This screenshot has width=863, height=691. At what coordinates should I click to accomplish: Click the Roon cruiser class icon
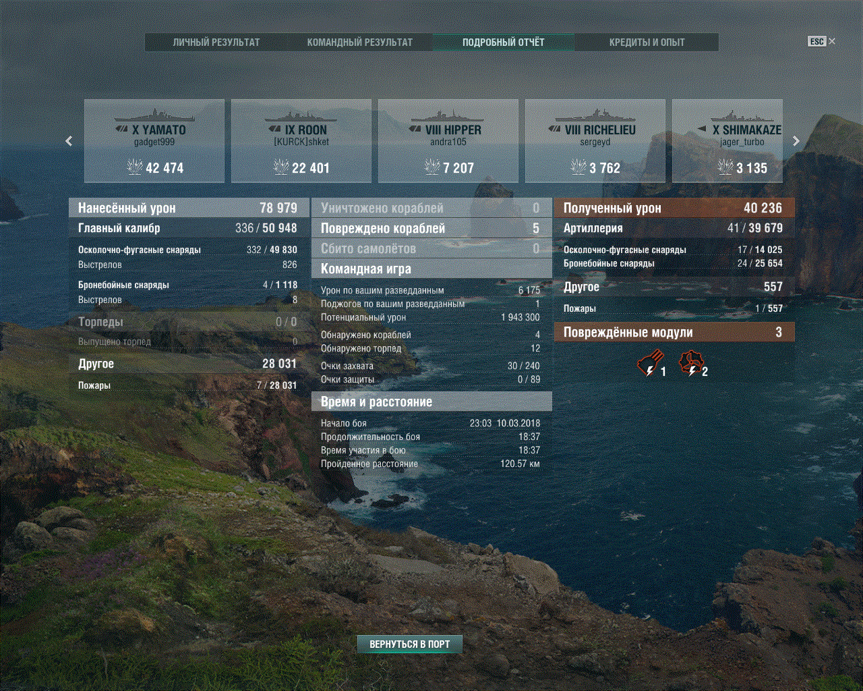coord(274,128)
